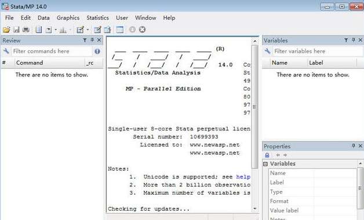The width and height of the screenshot is (364, 220).
Task: Click the Clear –more– condition icon
Action: (132, 30)
